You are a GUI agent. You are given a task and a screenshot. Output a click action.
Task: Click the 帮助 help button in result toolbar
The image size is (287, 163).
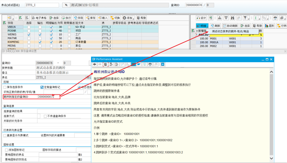[257, 26]
